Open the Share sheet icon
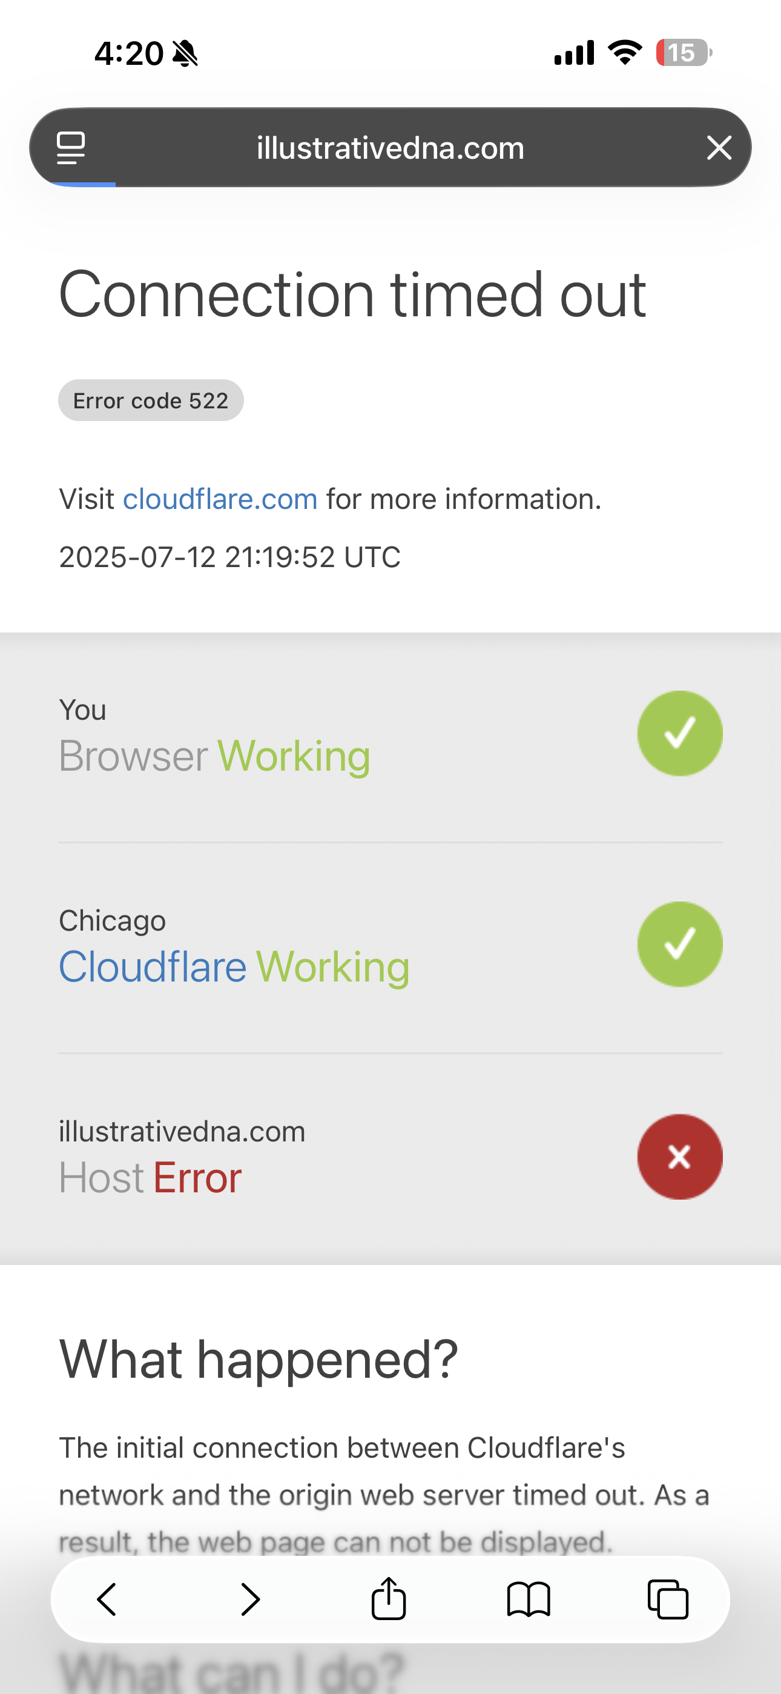The width and height of the screenshot is (781, 1694). tap(389, 1598)
